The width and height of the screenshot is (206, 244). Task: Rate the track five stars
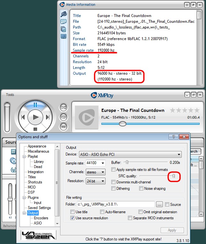pyautogui.click(x=197, y=110)
